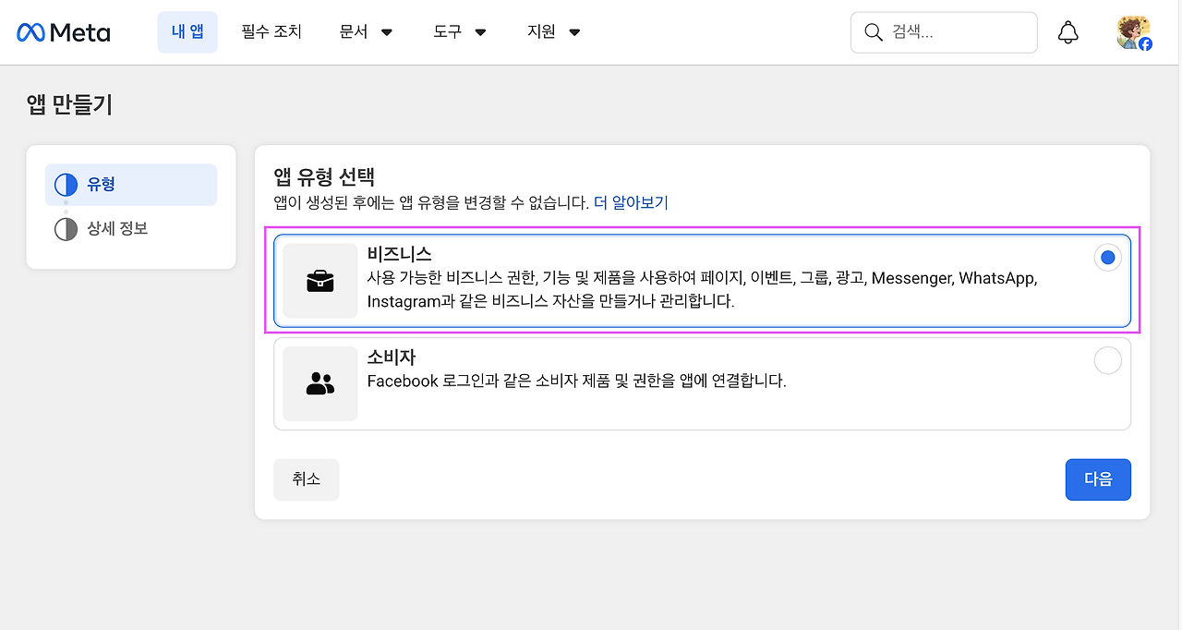Click the 앱 만들기 page title

point(69,105)
